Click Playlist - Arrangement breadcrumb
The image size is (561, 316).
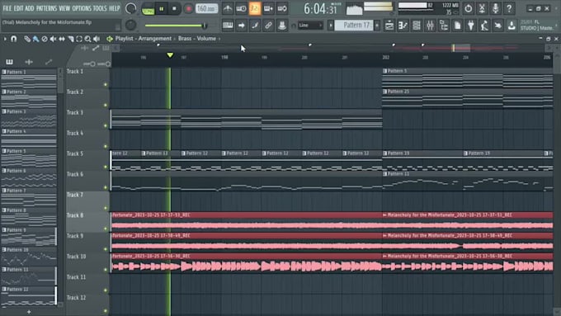click(143, 39)
